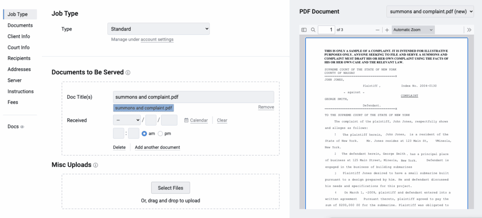482x218 pixels.
Task: Go to Court Info in sidebar
Action: (x=18, y=47)
